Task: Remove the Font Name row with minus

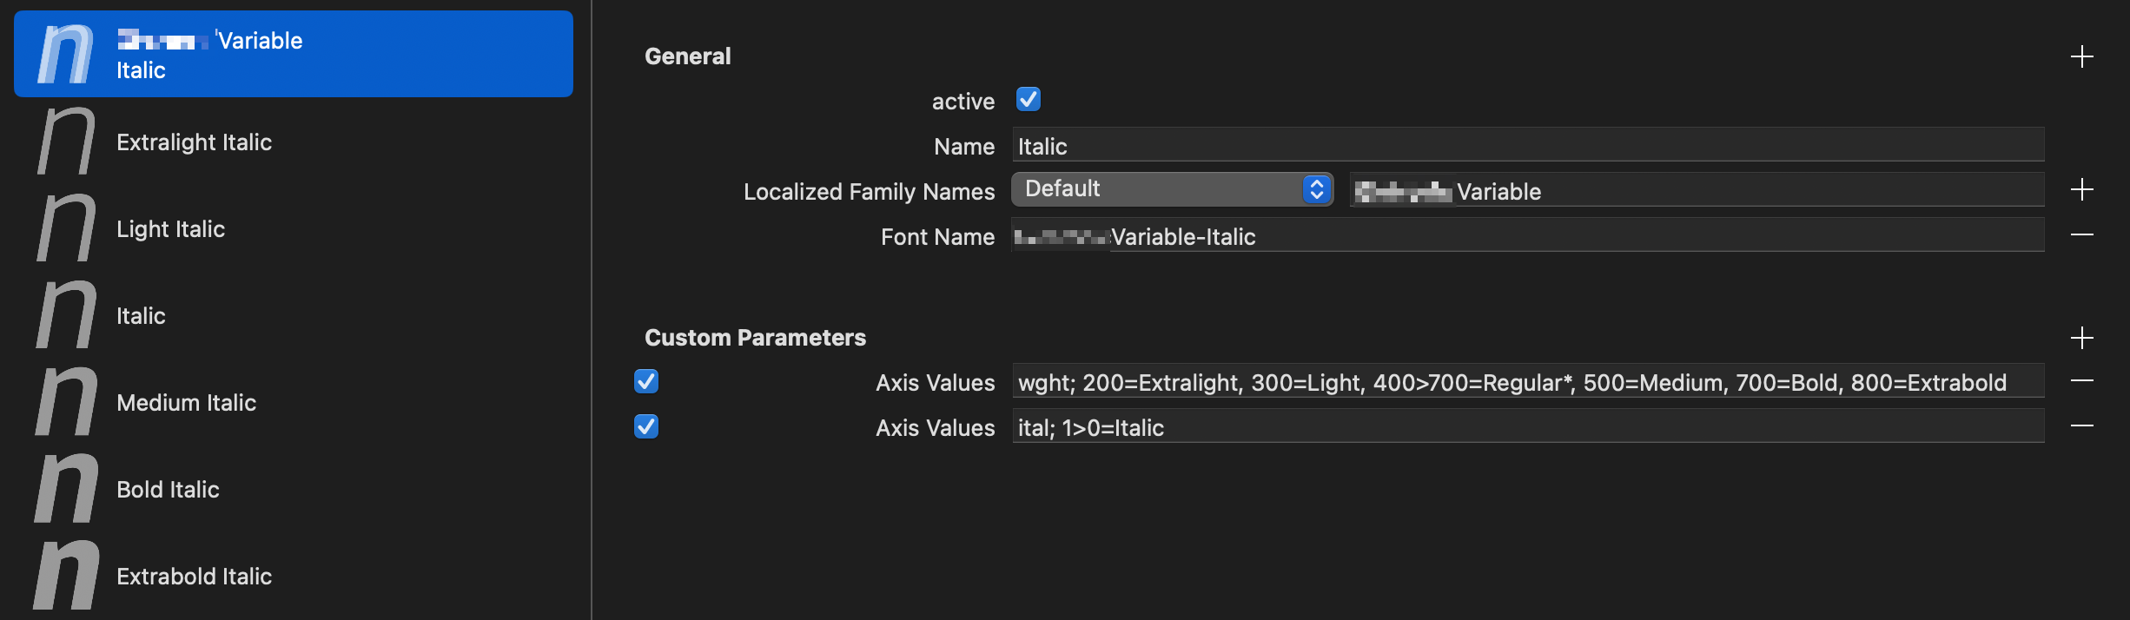Action: pos(2081,235)
